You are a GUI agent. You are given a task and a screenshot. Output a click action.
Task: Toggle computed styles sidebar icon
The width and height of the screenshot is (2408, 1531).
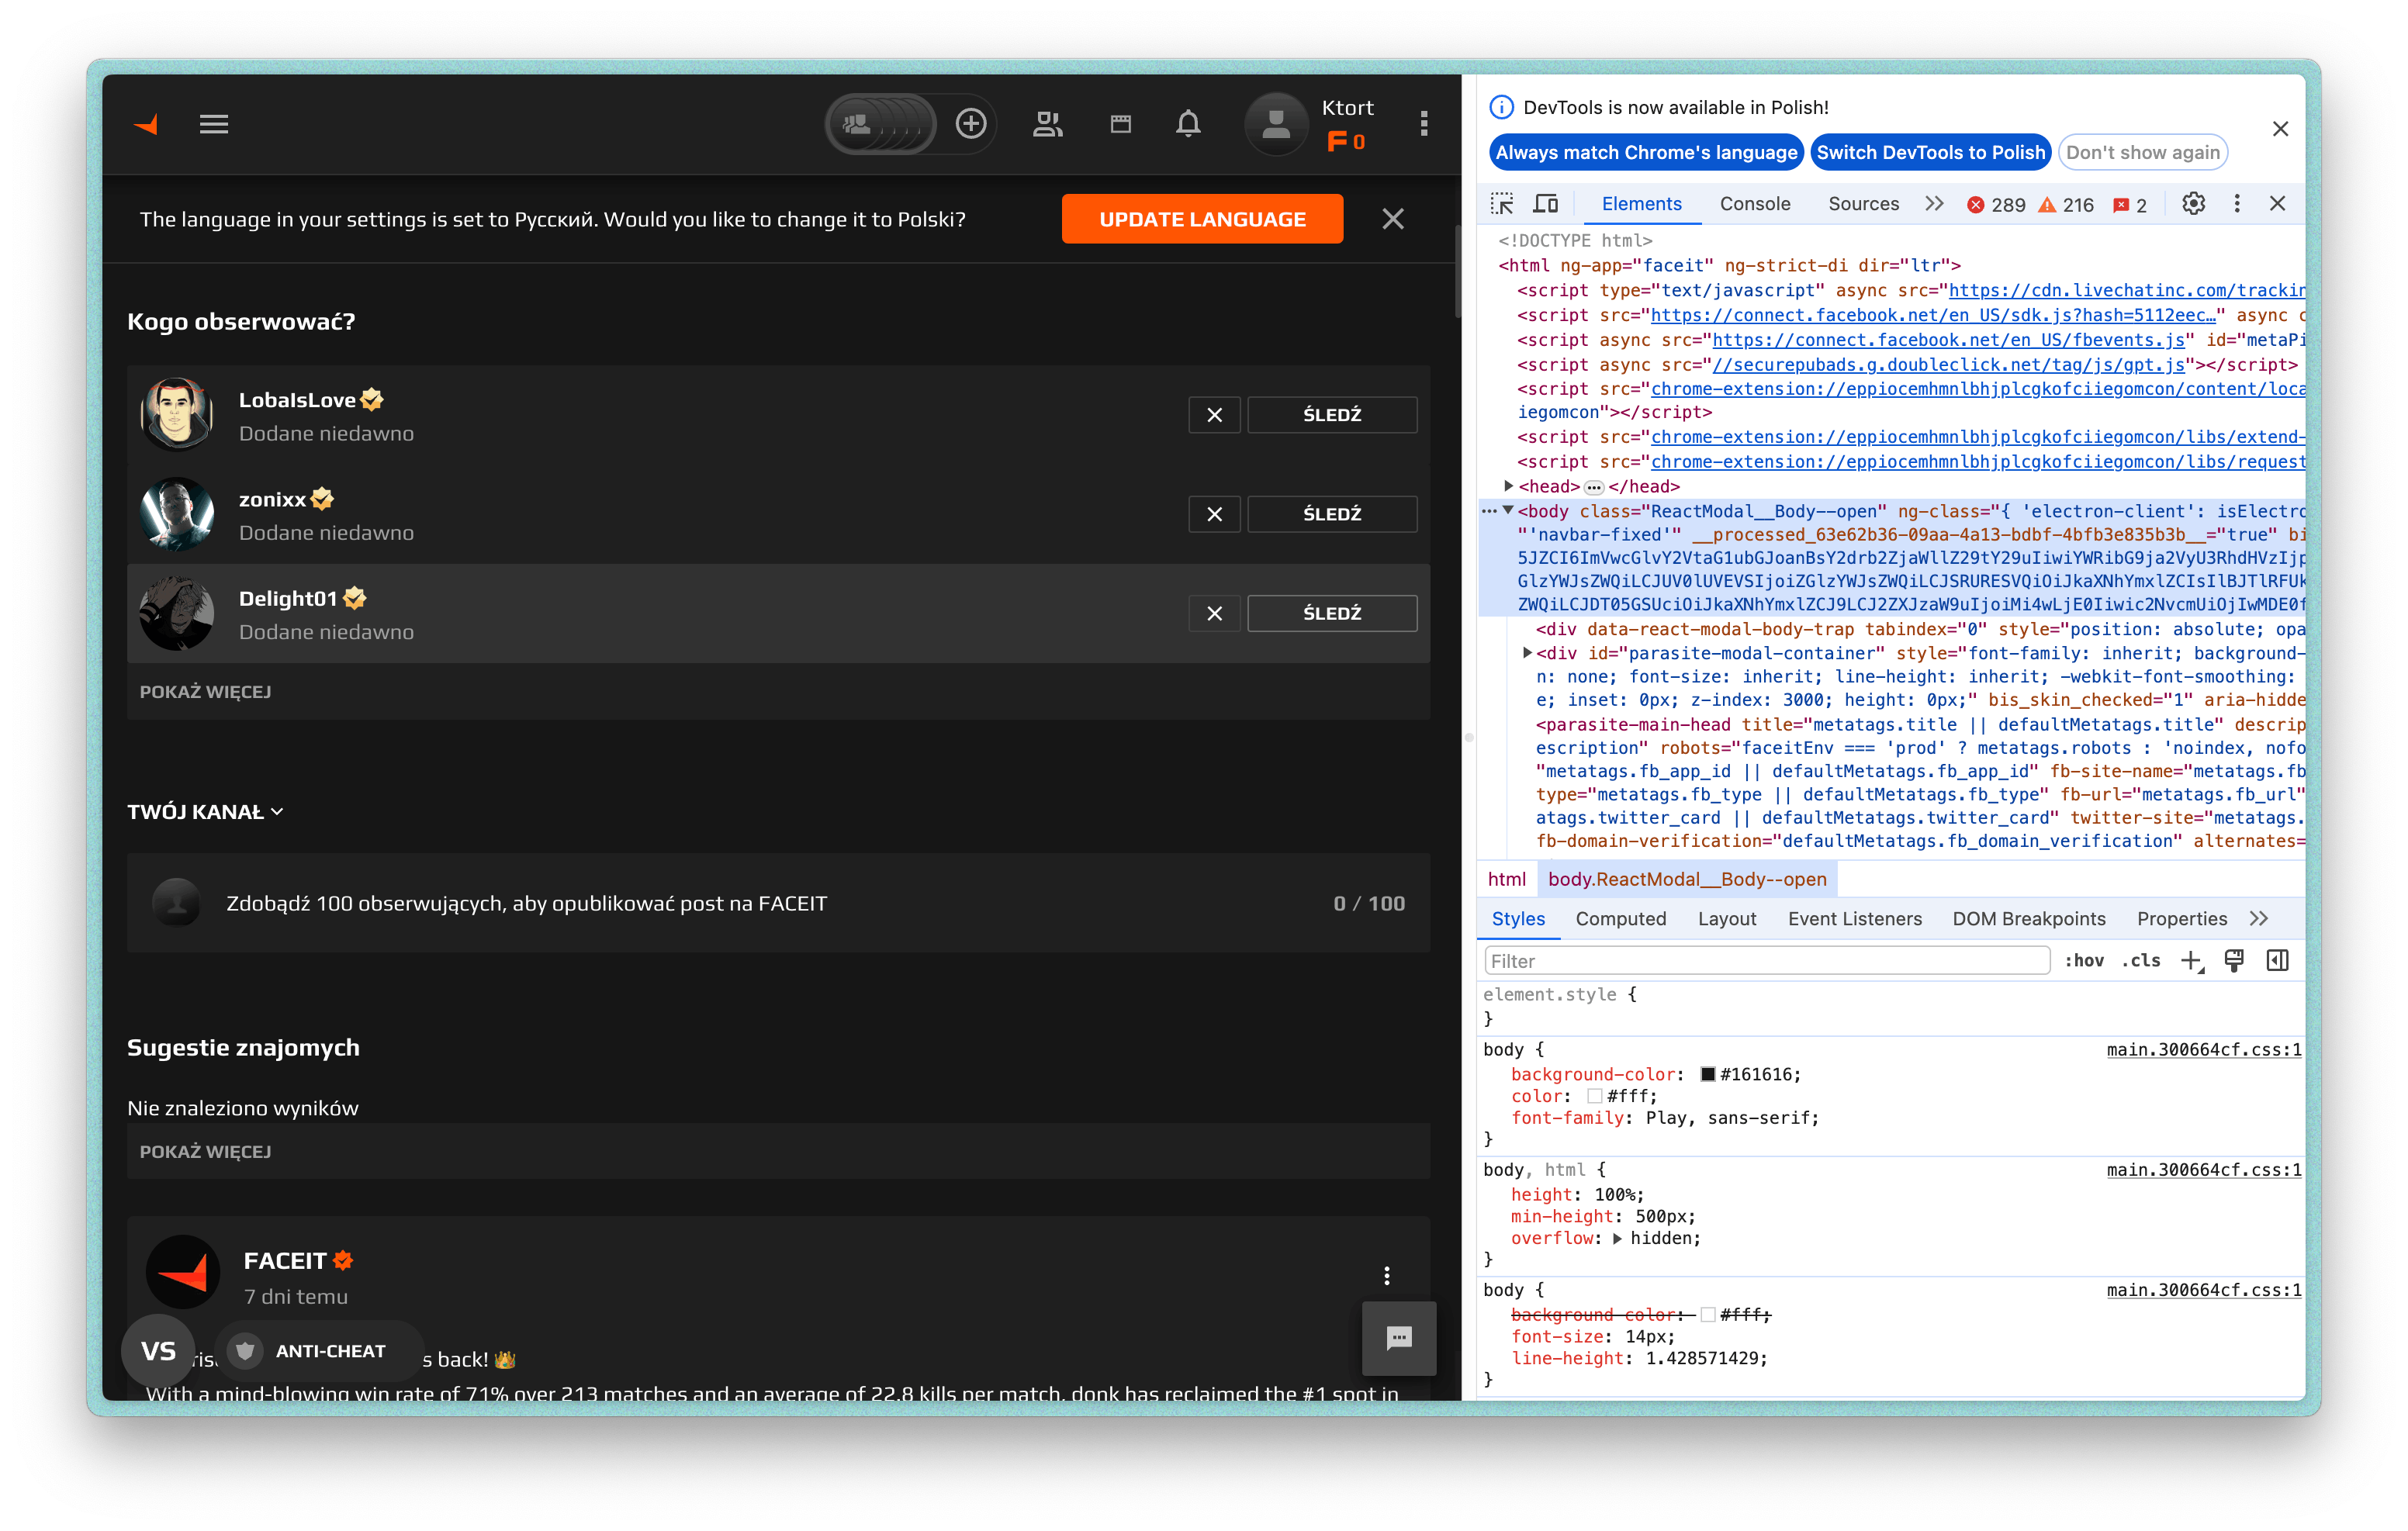[2277, 961]
